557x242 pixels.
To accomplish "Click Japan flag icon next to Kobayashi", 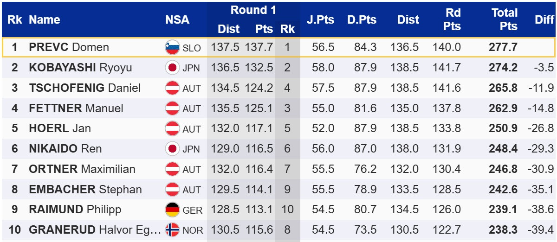I will 172,68.
